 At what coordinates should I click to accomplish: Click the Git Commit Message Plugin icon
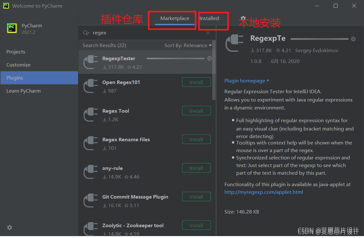point(91,200)
